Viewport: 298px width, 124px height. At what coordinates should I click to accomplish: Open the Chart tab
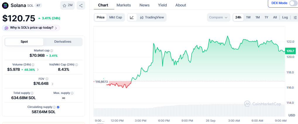103,5
